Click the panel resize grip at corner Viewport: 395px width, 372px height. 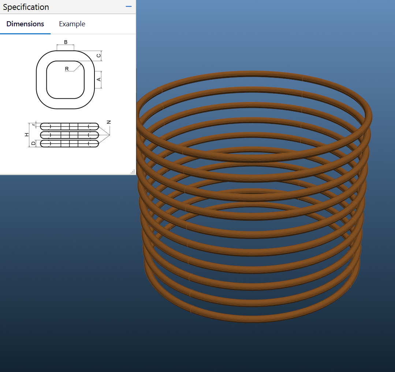point(133,172)
